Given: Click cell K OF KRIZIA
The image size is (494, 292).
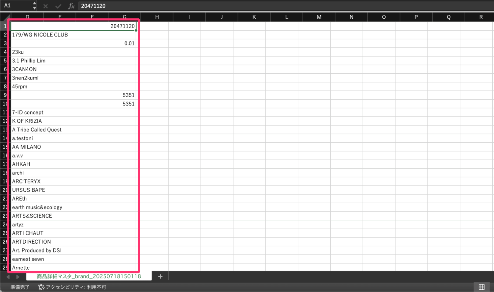Looking at the screenshot, I should click(74, 121).
